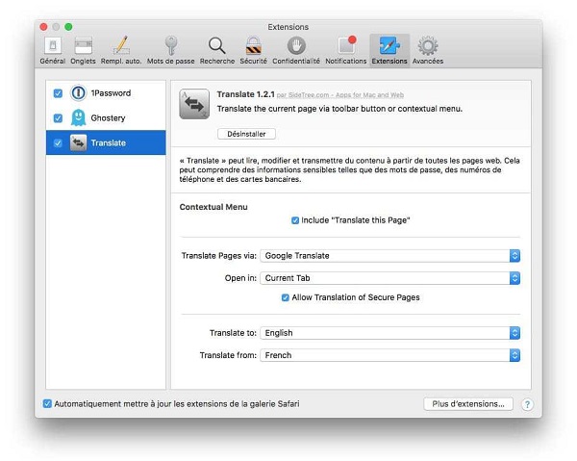Open the Avancées preferences pane
Image resolution: width=577 pixels, height=461 pixels.
pyautogui.click(x=428, y=51)
